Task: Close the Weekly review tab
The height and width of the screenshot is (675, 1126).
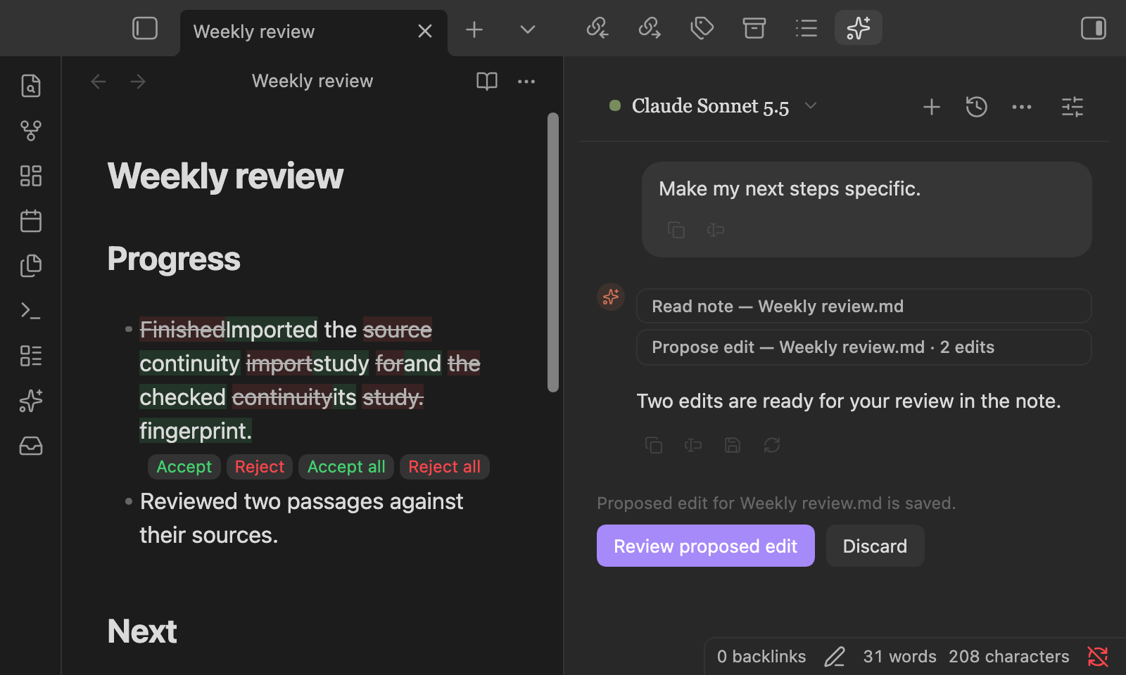Action: click(425, 31)
